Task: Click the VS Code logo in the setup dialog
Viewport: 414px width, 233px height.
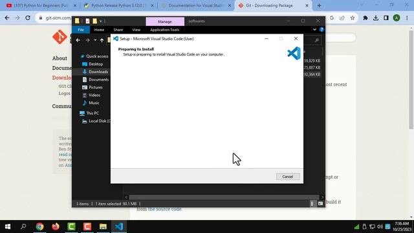Action: [x=294, y=53]
